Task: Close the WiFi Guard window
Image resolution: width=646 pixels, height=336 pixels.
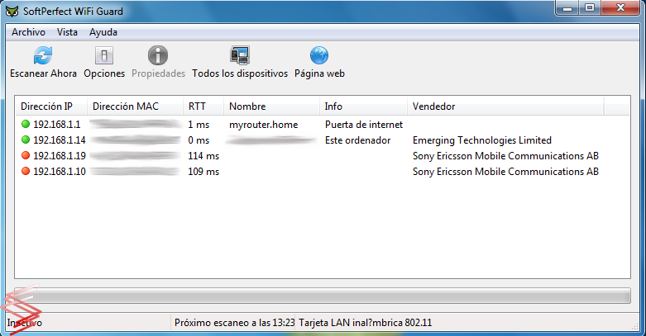Action: [x=621, y=7]
